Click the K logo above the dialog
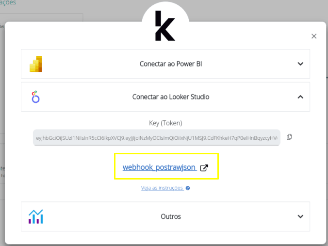The width and height of the screenshot is (328, 246). [165, 26]
